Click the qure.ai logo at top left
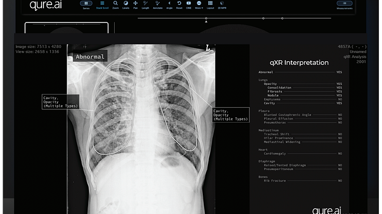The height and width of the screenshot is (214, 382). tap(46, 5)
